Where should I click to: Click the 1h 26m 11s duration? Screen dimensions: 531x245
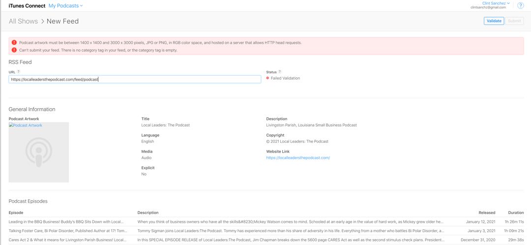(514, 222)
